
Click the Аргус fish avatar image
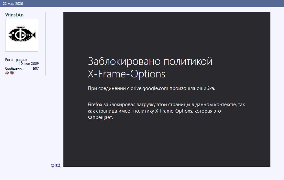tap(22, 35)
